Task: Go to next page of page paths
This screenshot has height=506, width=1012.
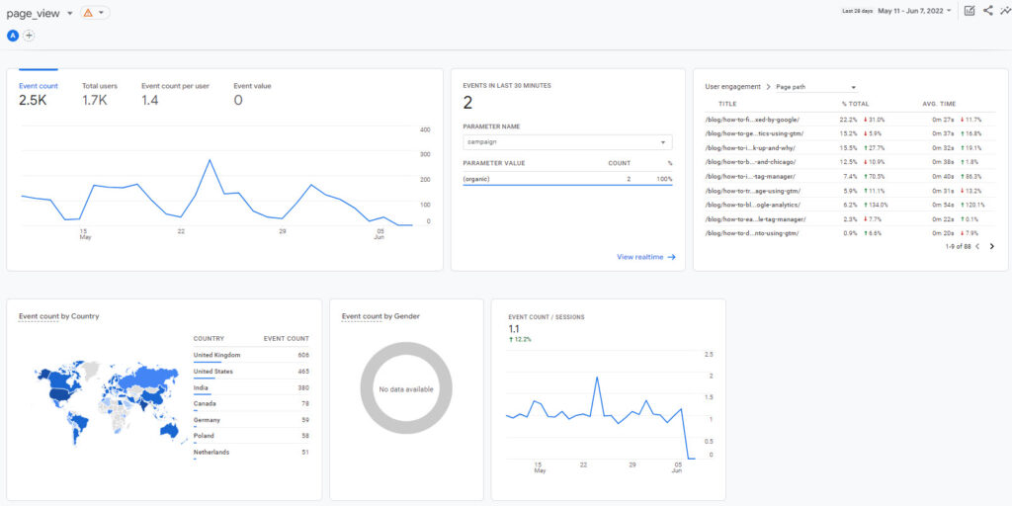Action: pyautogui.click(x=992, y=246)
